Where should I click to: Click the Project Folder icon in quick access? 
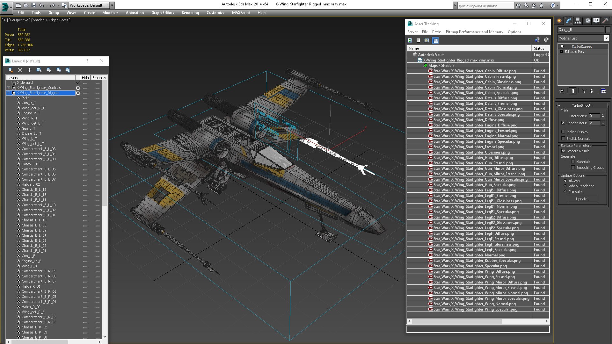(64, 5)
